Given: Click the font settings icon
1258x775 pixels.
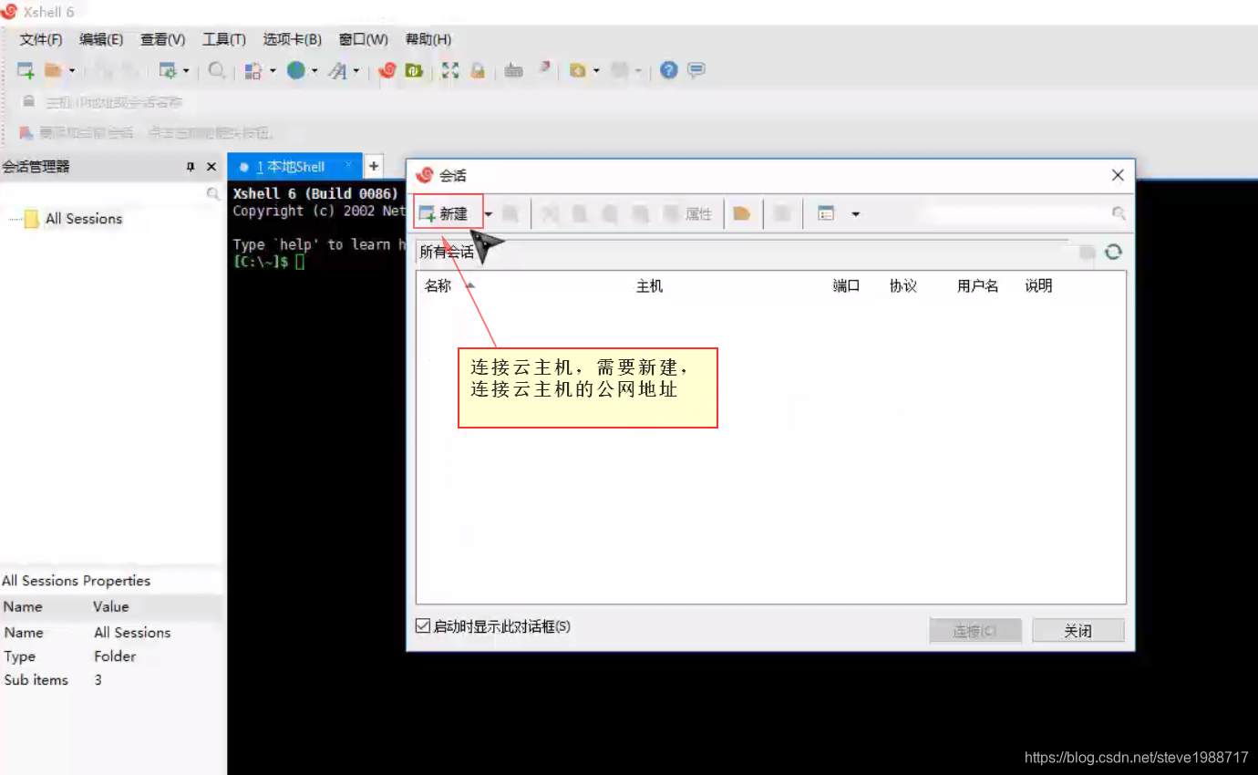Looking at the screenshot, I should (x=338, y=70).
